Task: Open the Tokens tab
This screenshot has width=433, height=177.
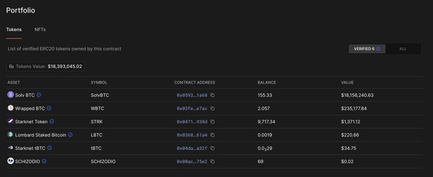Action: [14, 30]
